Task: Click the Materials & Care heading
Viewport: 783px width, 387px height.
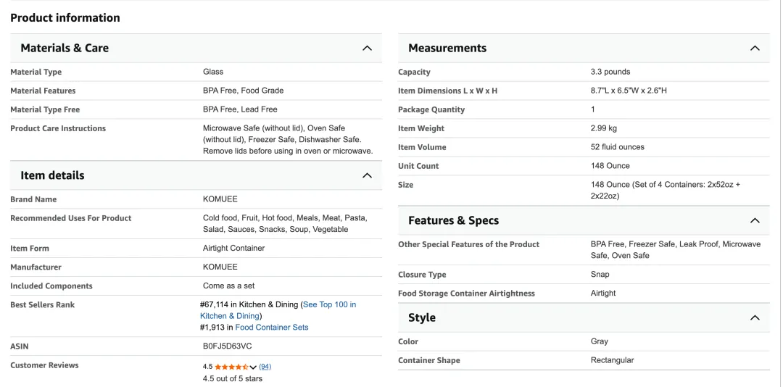Action: pos(65,48)
